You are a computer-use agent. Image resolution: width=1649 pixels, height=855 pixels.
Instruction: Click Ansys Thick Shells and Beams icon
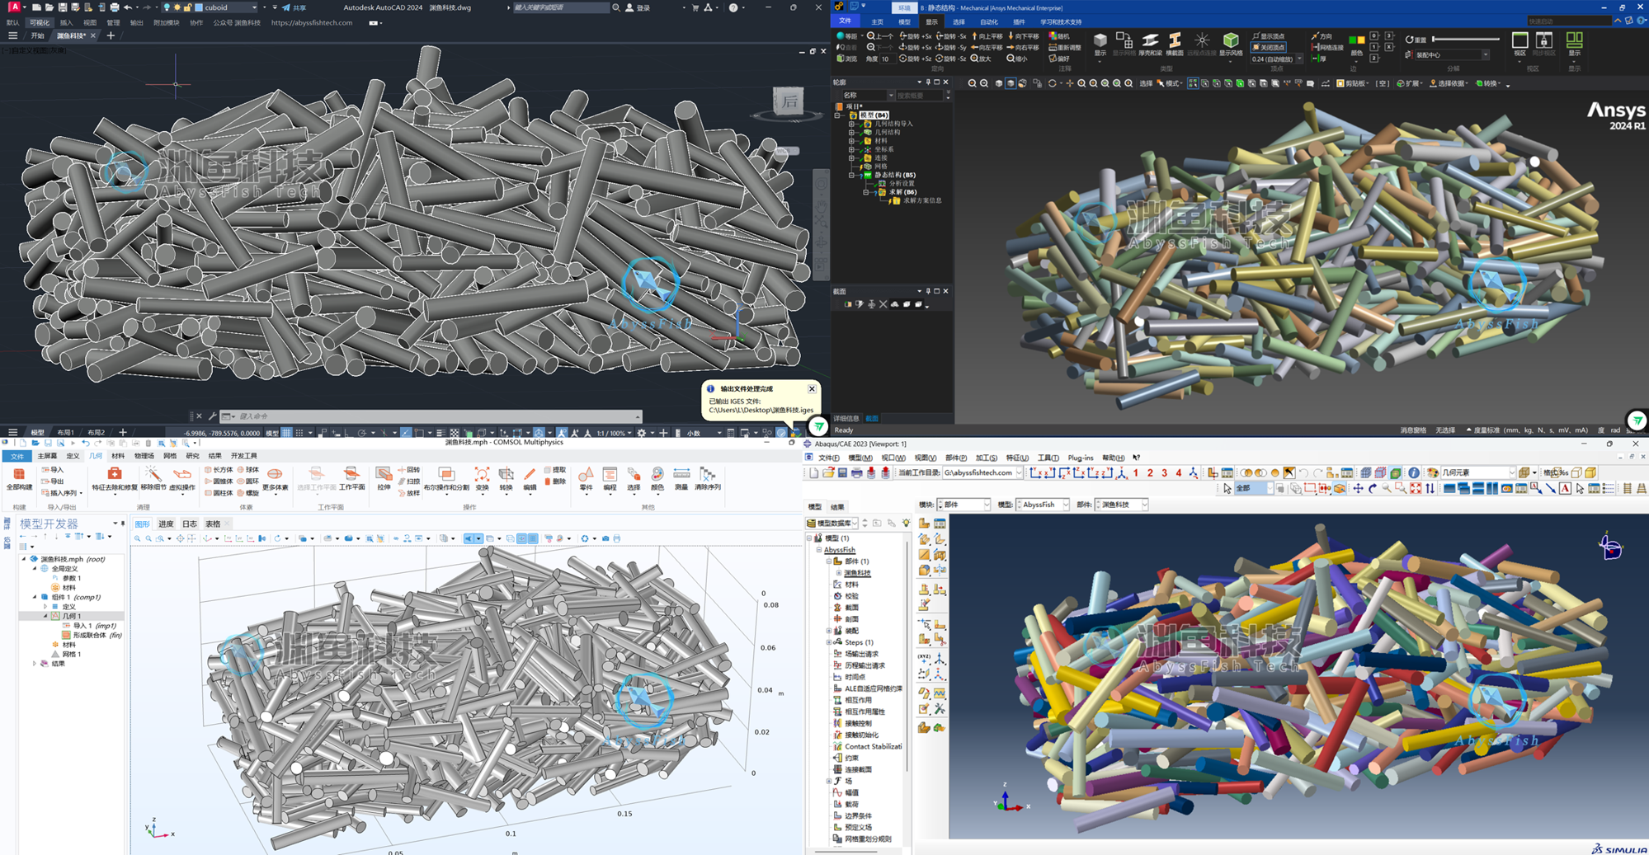(1150, 40)
